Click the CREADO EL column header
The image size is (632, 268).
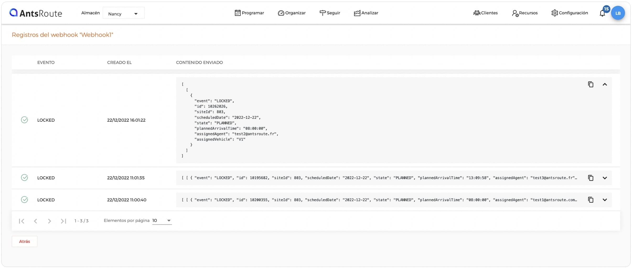tap(119, 62)
